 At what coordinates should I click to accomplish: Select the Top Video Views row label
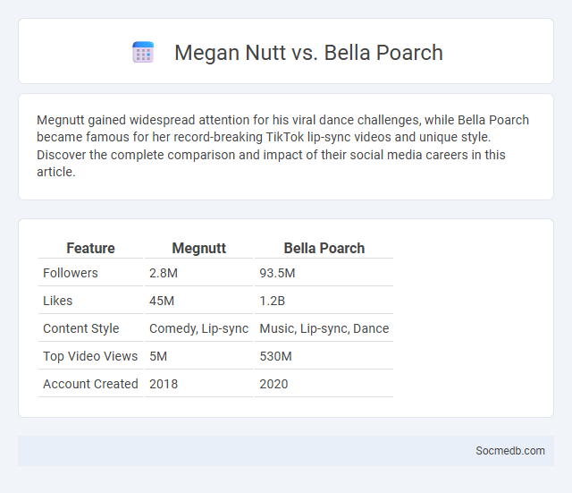90,356
